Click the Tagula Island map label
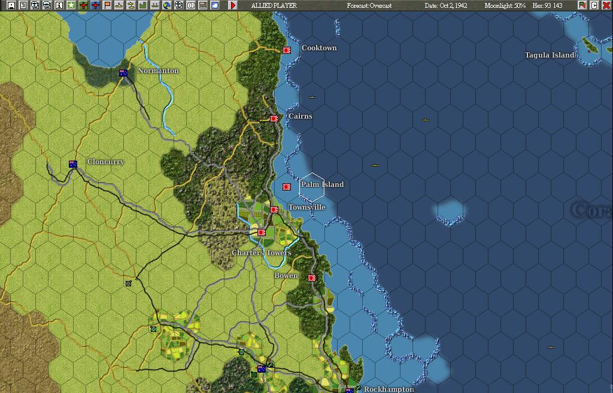The image size is (613, 393). click(550, 55)
